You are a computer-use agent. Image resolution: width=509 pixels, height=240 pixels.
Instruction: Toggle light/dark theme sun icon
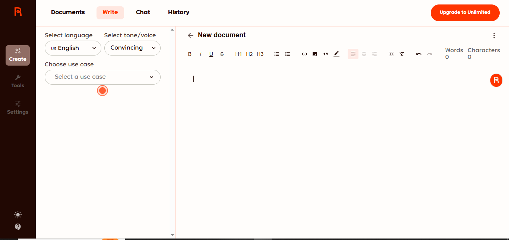tap(18, 215)
